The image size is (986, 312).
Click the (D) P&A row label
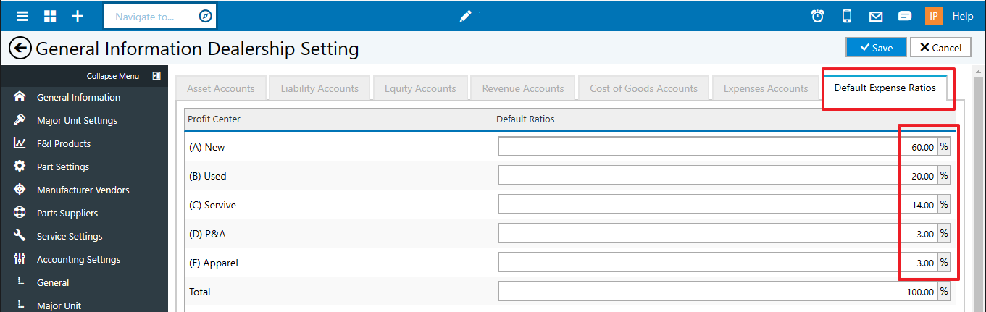coord(208,234)
